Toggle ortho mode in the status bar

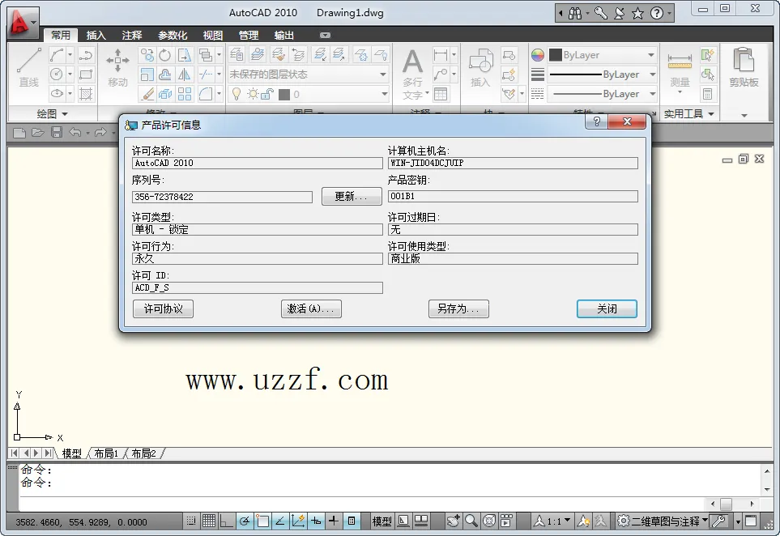(225, 521)
